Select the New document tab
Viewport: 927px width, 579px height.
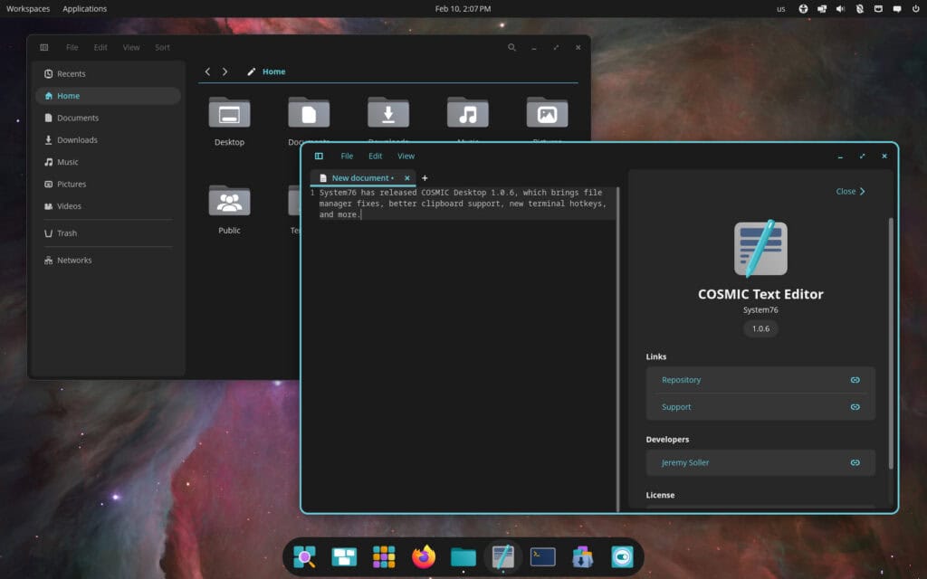click(x=360, y=178)
